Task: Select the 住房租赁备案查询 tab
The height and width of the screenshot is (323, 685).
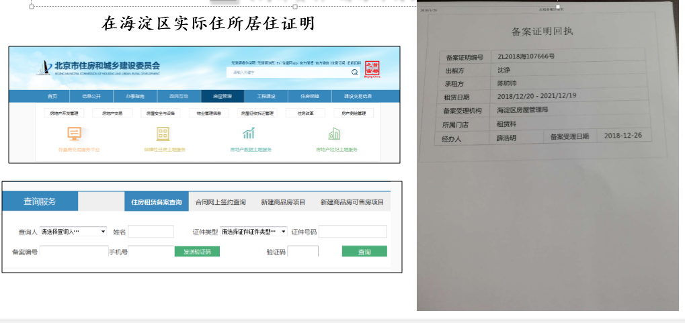Action: pyautogui.click(x=156, y=202)
